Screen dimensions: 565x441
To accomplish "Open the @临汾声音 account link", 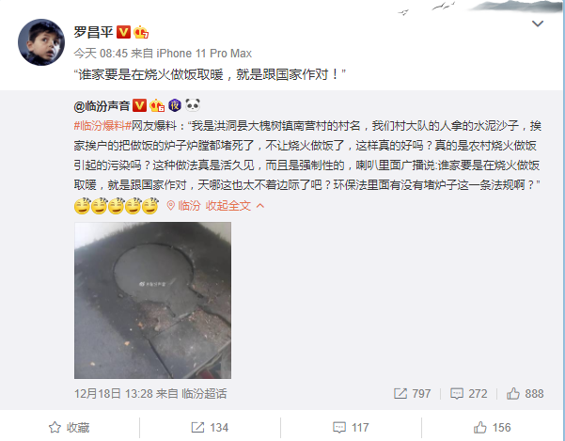I will pos(102,106).
